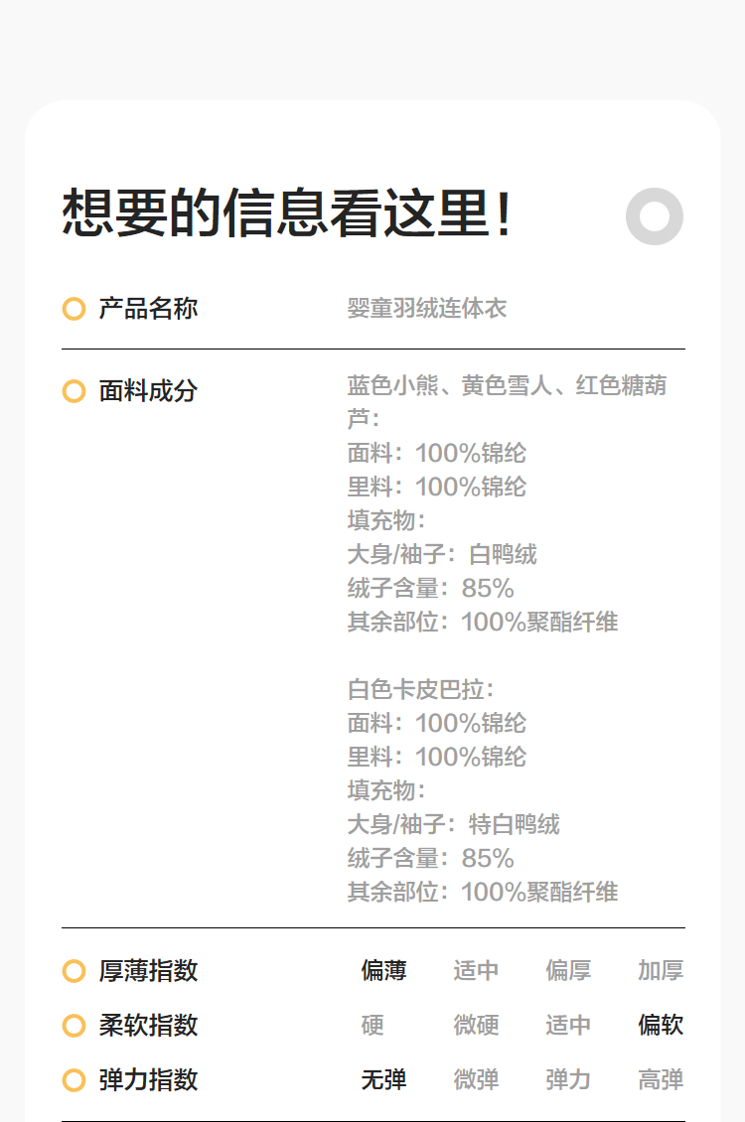The width and height of the screenshot is (745, 1122).
Task: Click the yellow circle next to 柔软指数
Action: [74, 1026]
